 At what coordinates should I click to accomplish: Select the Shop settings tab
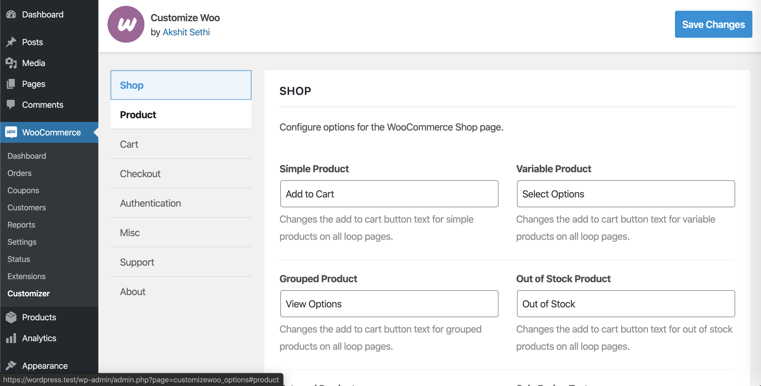tap(181, 85)
